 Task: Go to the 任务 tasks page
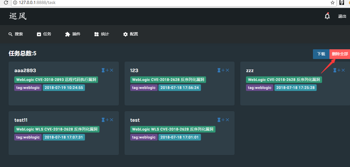(44, 34)
